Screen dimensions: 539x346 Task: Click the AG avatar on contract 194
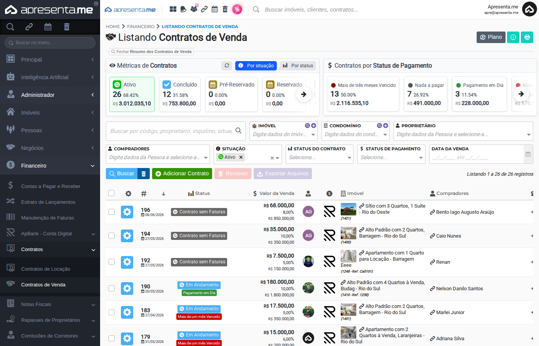308,235
